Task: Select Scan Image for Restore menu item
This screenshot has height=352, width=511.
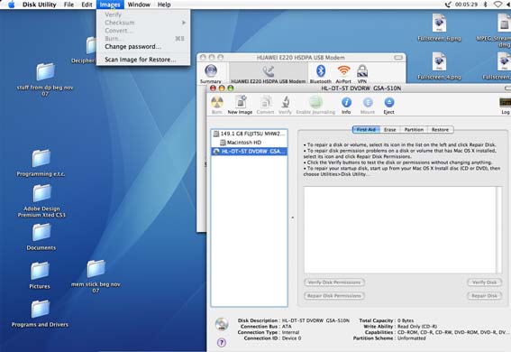Action: [x=141, y=60]
